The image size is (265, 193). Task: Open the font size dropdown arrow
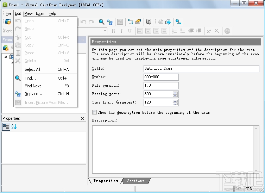pos(105,31)
